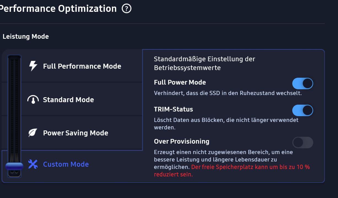The width and height of the screenshot is (338, 198).
Task: Switch to Full Performance Mode
Action: 82,66
